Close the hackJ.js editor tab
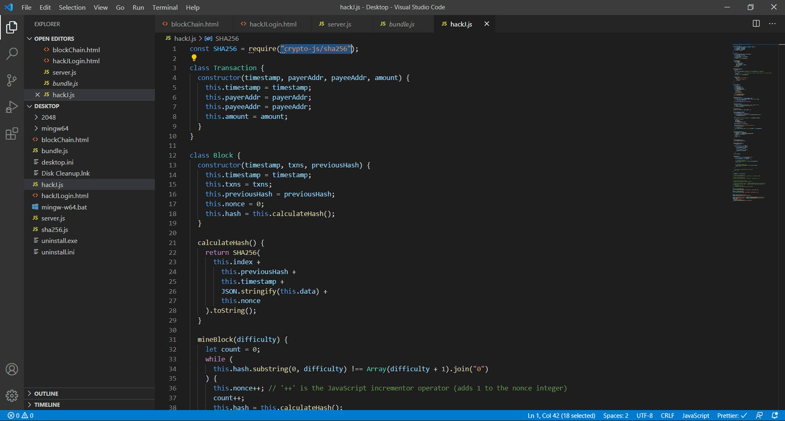This screenshot has height=421, width=785. point(487,24)
